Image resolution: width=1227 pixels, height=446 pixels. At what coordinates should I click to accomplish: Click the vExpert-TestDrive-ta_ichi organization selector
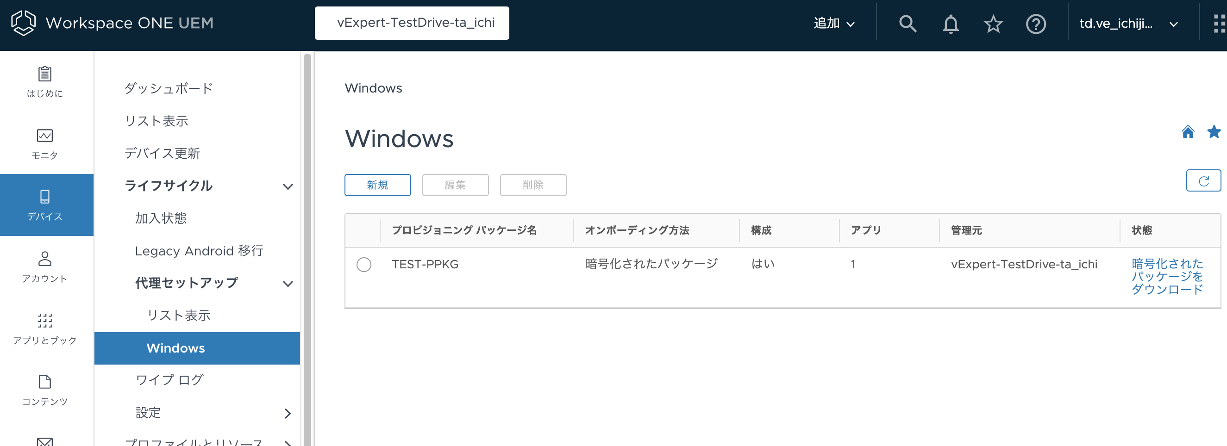[x=412, y=22]
